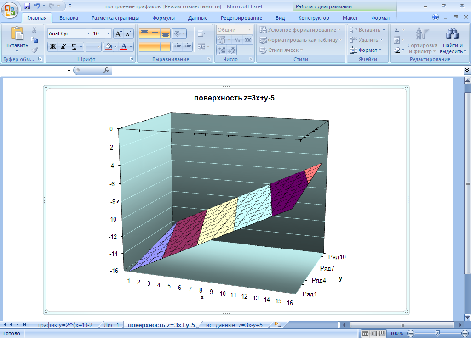Click Удалить cells button
471x338 pixels.
point(367,40)
